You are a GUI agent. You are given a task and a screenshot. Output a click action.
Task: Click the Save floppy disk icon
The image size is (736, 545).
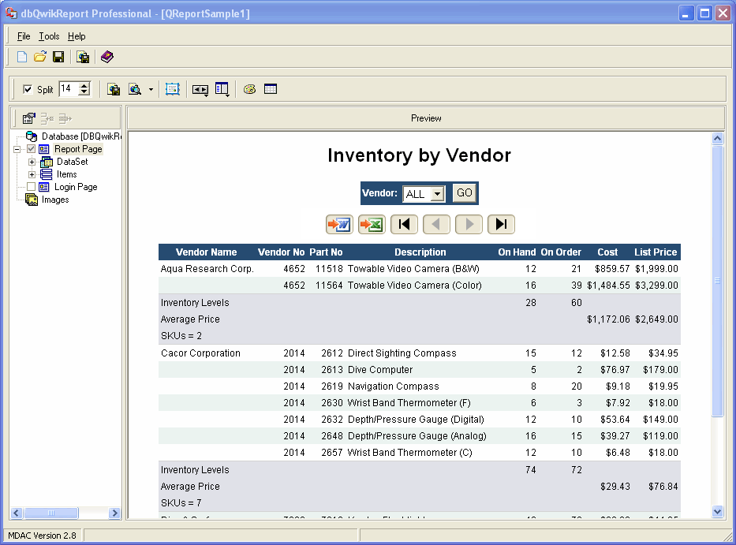(x=58, y=57)
